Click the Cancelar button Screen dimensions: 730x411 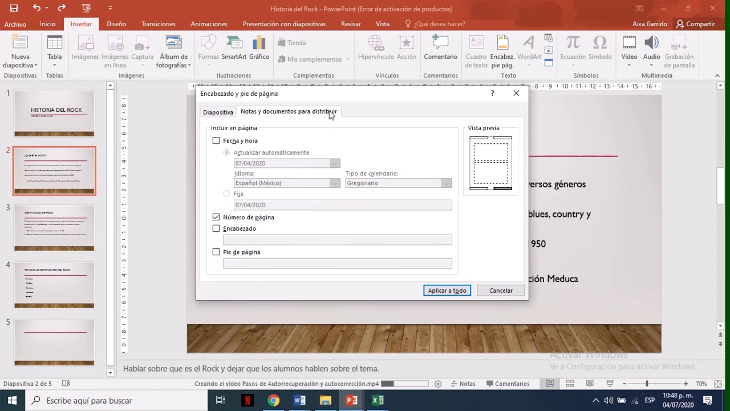pyautogui.click(x=501, y=291)
